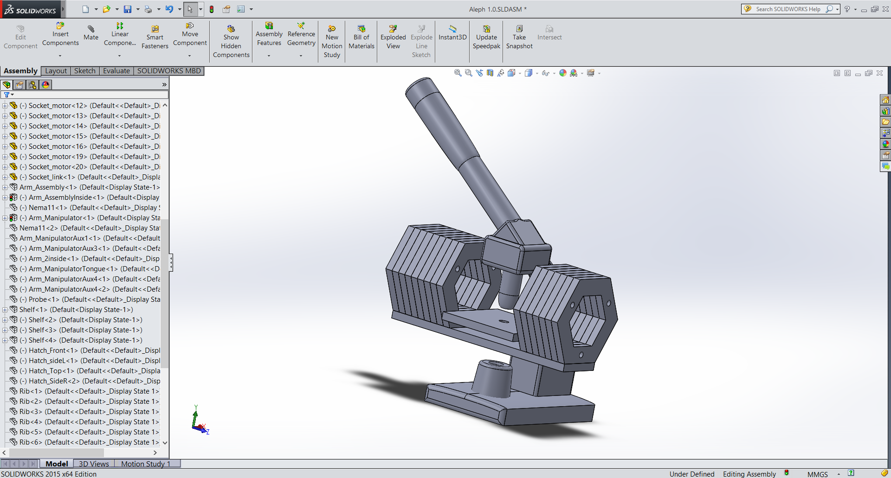Click the View Orientation cube icon
This screenshot has width=891, height=478.
pos(511,73)
